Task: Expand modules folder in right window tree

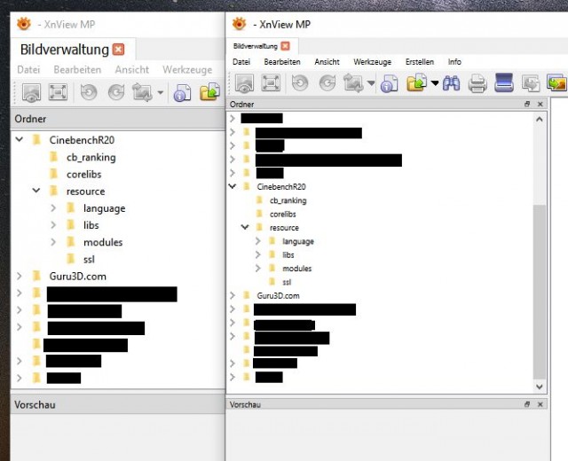Action: point(258,268)
